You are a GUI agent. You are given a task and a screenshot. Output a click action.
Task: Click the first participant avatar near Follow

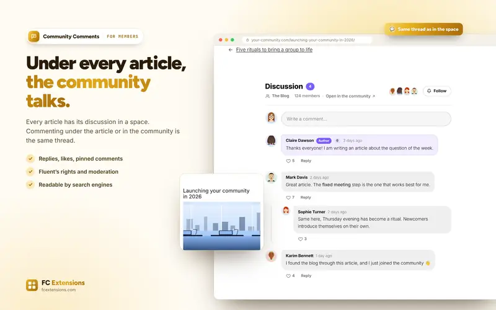point(392,91)
